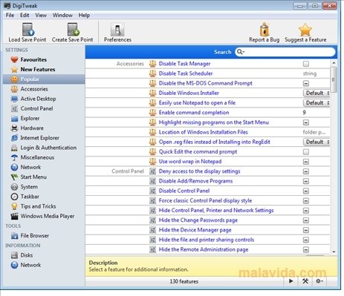
Task: Open the View menu
Action: 41,16
